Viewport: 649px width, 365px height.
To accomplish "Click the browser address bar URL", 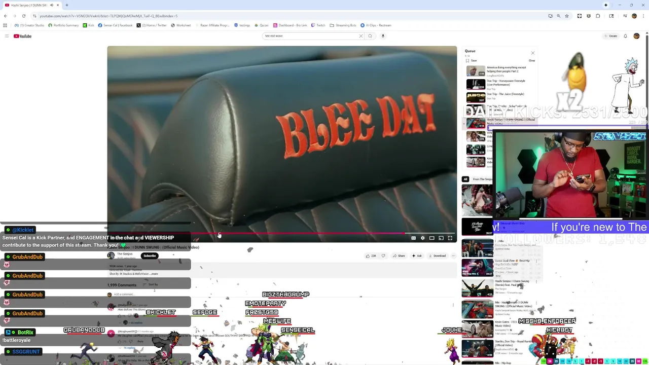I will [109, 16].
